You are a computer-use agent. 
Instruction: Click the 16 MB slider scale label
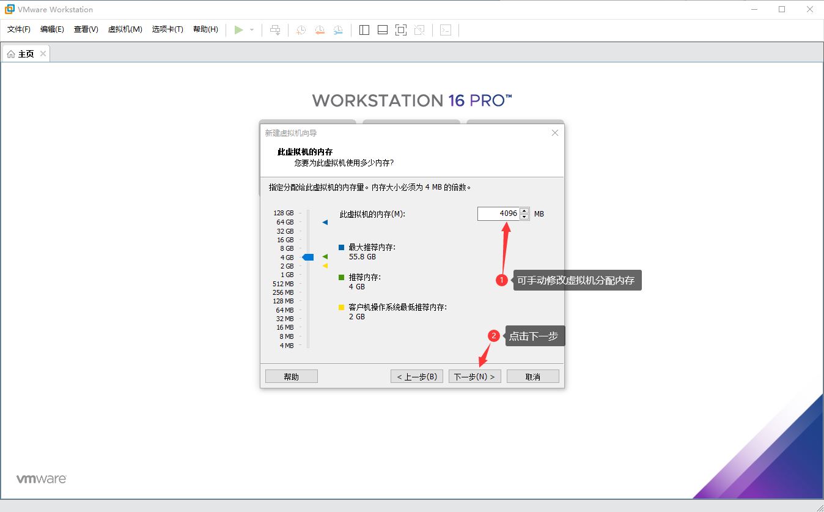click(285, 327)
